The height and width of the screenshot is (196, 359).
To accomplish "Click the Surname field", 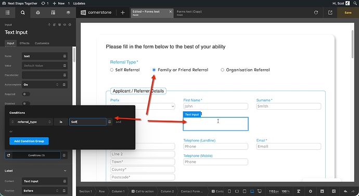I will click(x=288, y=106).
